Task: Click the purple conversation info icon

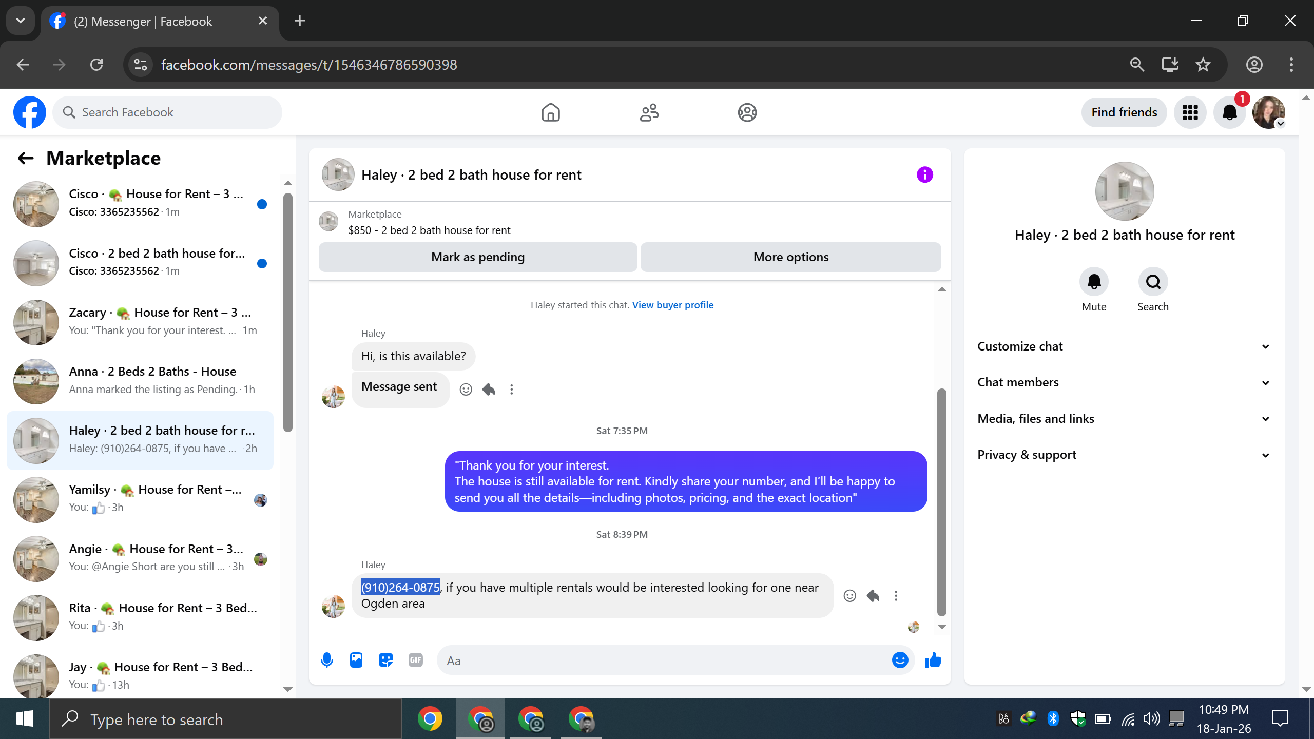Action: (x=924, y=174)
